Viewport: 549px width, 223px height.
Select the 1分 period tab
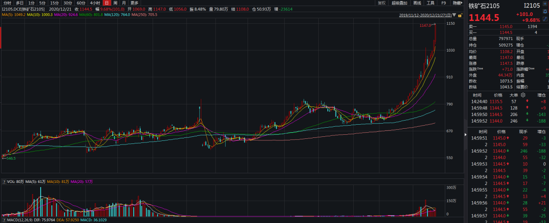click(31, 3)
